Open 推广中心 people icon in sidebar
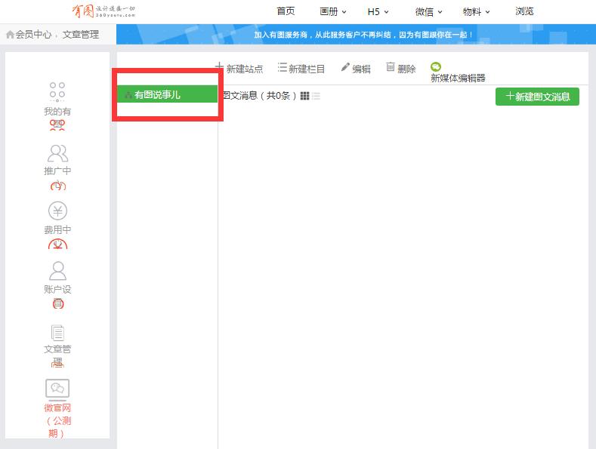The image size is (596, 449). 57,153
